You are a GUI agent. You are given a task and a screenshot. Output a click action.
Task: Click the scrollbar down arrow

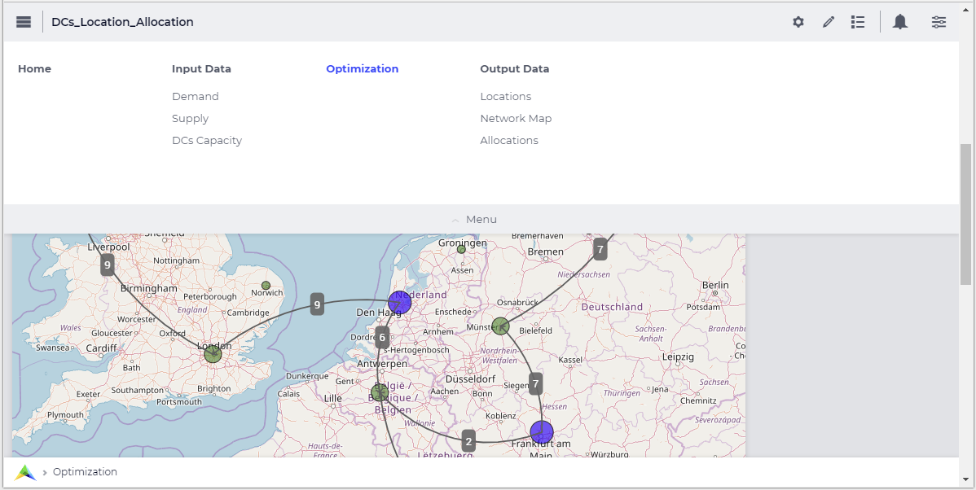click(x=965, y=479)
